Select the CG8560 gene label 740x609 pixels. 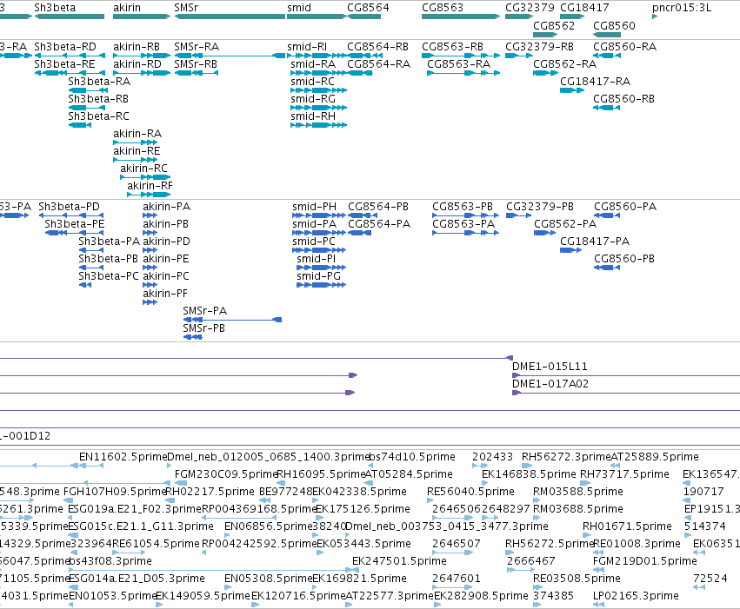click(614, 25)
